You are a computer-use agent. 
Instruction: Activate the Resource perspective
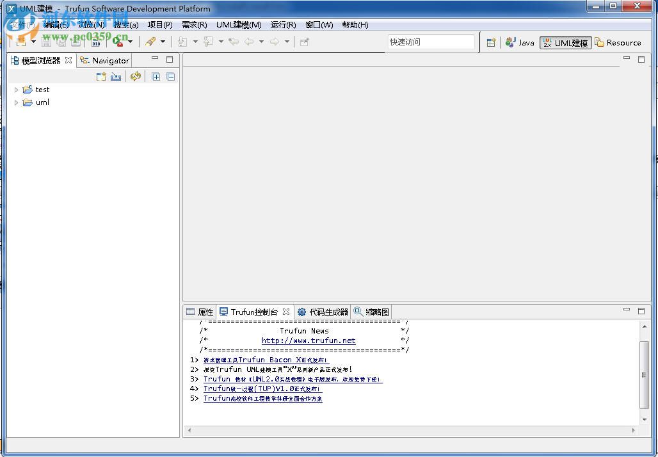point(618,42)
